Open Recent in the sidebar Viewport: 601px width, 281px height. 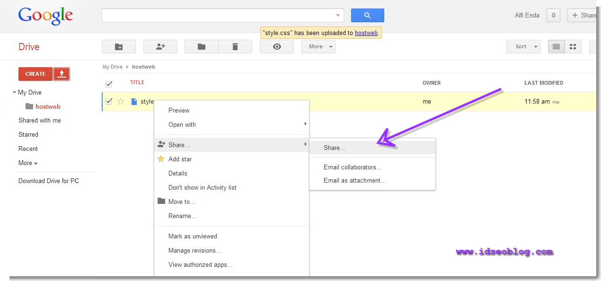click(x=28, y=149)
